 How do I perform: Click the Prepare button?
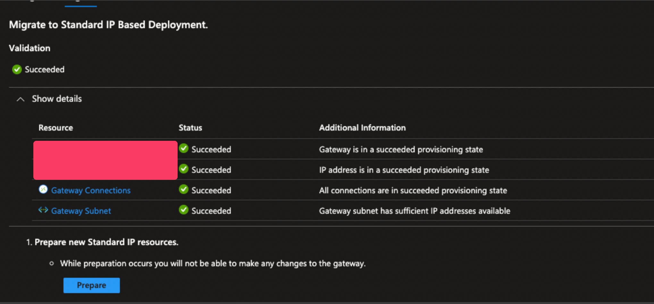91,285
